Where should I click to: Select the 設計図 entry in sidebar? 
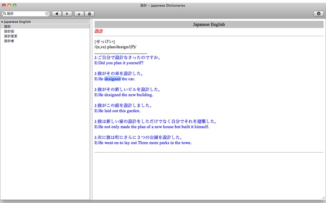click(x=45, y=31)
